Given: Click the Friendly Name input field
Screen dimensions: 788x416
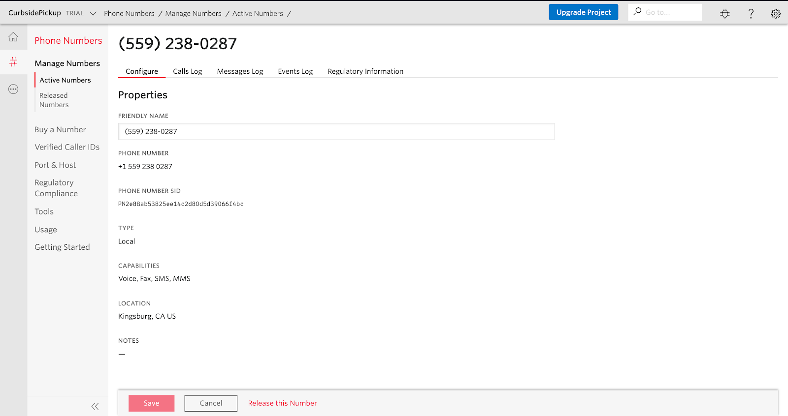Looking at the screenshot, I should pos(336,131).
